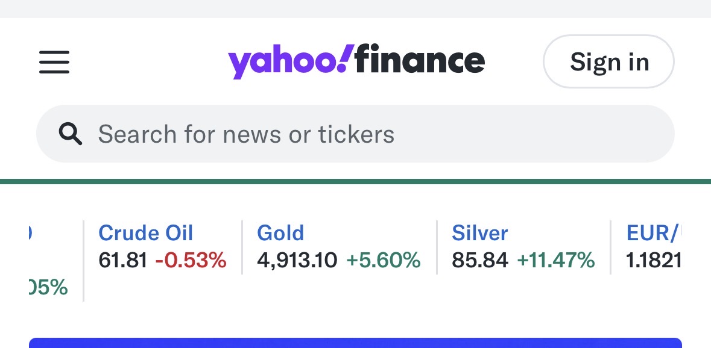Open the Silver ticker link
This screenshot has height=348, width=711.
tap(480, 233)
